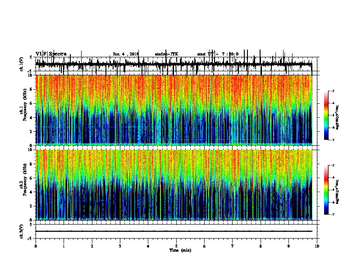This screenshot has width=357, height=276.
Task: Select the "Time (min)" axis label
Action: pyautogui.click(x=180, y=250)
